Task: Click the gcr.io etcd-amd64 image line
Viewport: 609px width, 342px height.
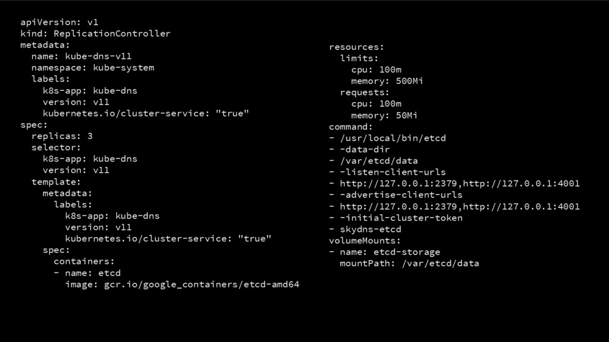Action: [182, 284]
